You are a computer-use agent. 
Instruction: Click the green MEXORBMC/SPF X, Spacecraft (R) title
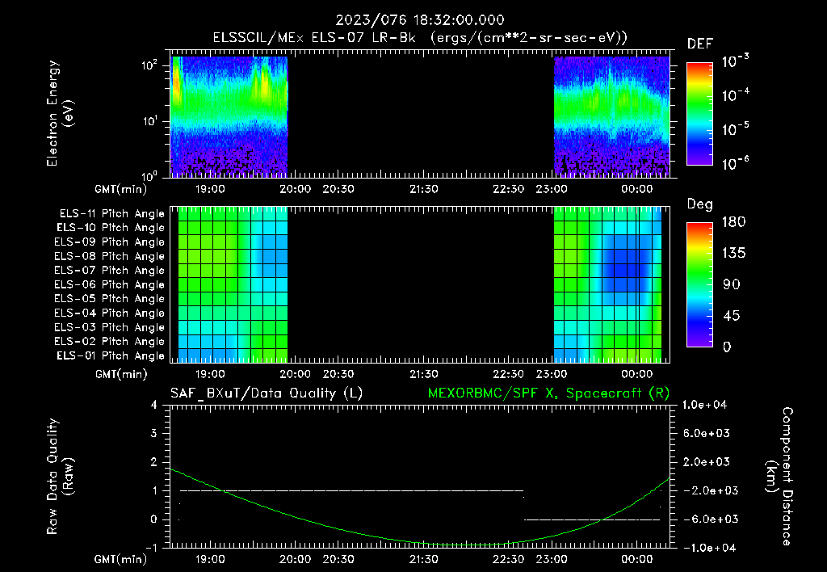[548, 393]
